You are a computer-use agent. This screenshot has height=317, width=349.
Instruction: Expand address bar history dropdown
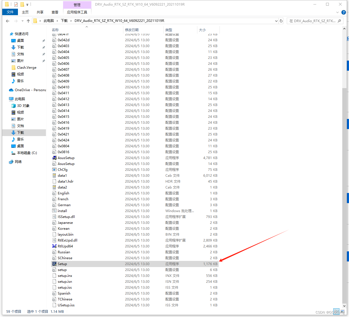(x=276, y=21)
